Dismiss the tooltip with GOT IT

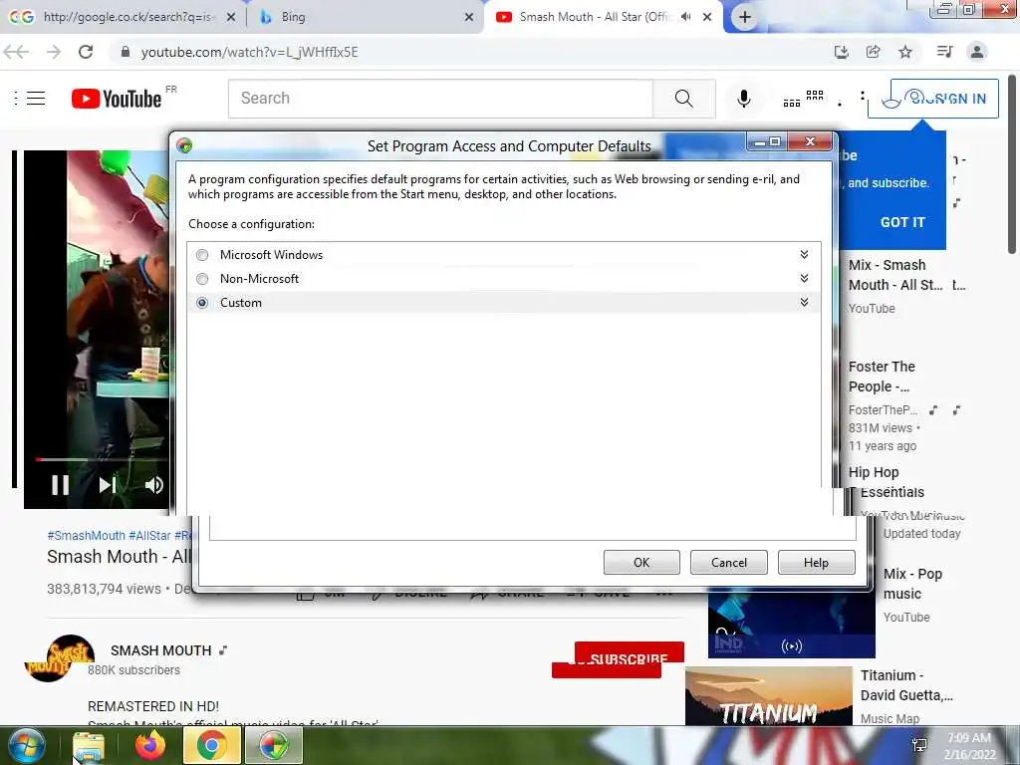pyautogui.click(x=902, y=222)
